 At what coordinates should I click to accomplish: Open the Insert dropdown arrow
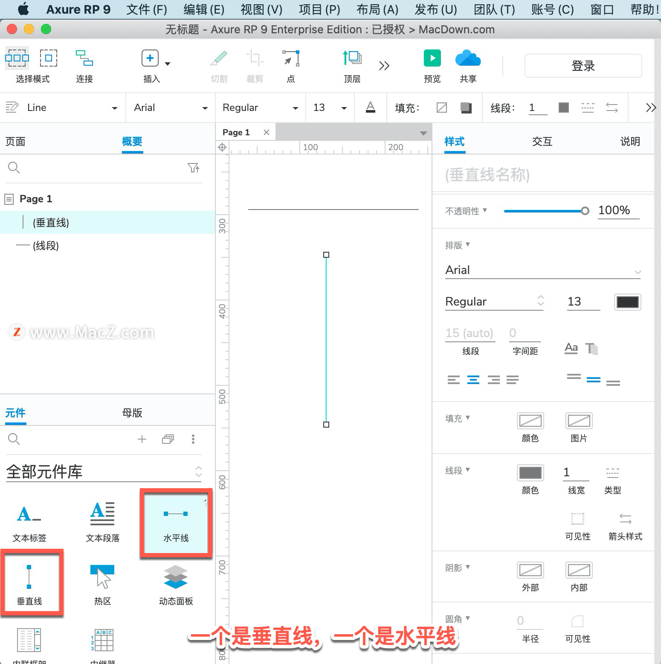[x=168, y=64]
